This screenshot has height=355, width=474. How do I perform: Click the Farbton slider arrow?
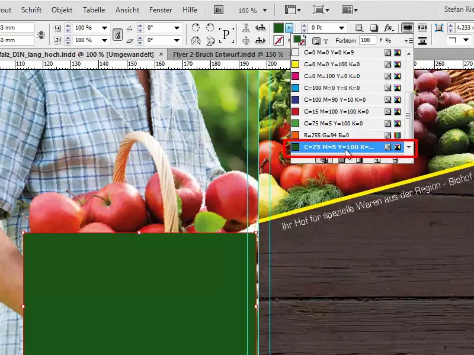click(381, 40)
